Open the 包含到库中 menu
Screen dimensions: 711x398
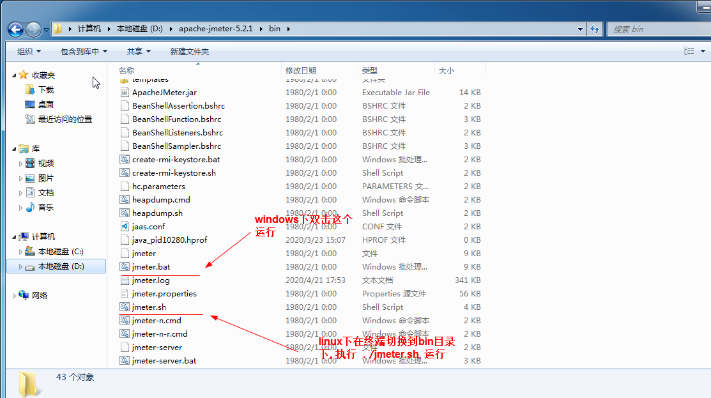[x=84, y=51]
